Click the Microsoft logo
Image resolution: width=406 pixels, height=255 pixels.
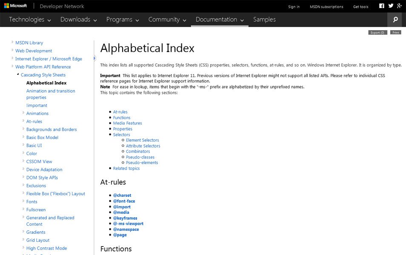point(16,5)
